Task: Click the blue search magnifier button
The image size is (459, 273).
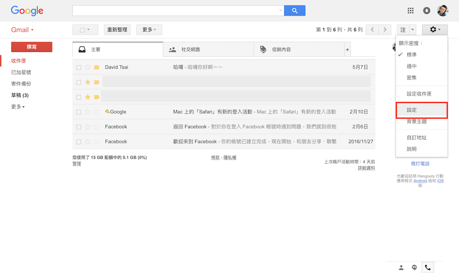Action: coord(294,11)
